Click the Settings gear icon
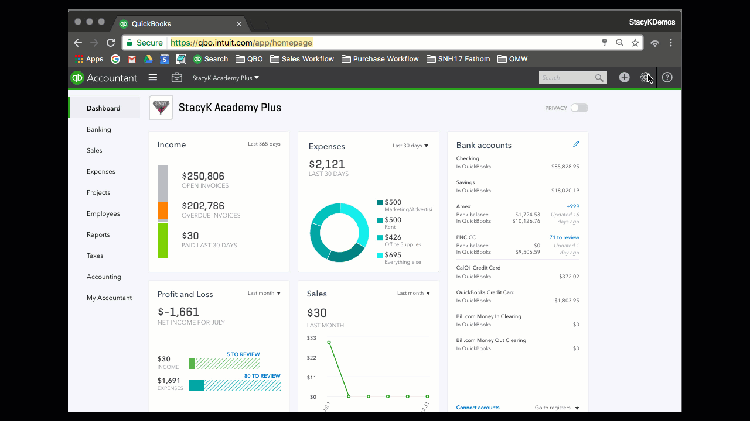Viewport: 750px width, 421px height. pos(645,77)
